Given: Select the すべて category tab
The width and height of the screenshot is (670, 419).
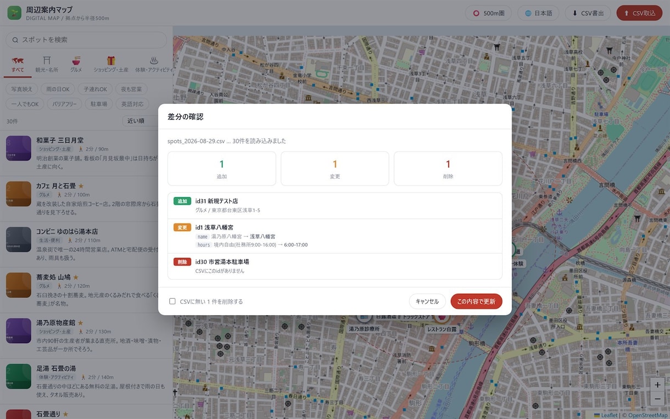Looking at the screenshot, I should pos(18,65).
